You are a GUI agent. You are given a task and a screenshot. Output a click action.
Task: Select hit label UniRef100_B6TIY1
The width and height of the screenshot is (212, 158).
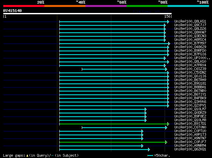(x=190, y=95)
